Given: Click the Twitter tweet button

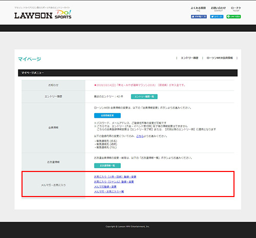Looking at the screenshot, I should [217, 16].
